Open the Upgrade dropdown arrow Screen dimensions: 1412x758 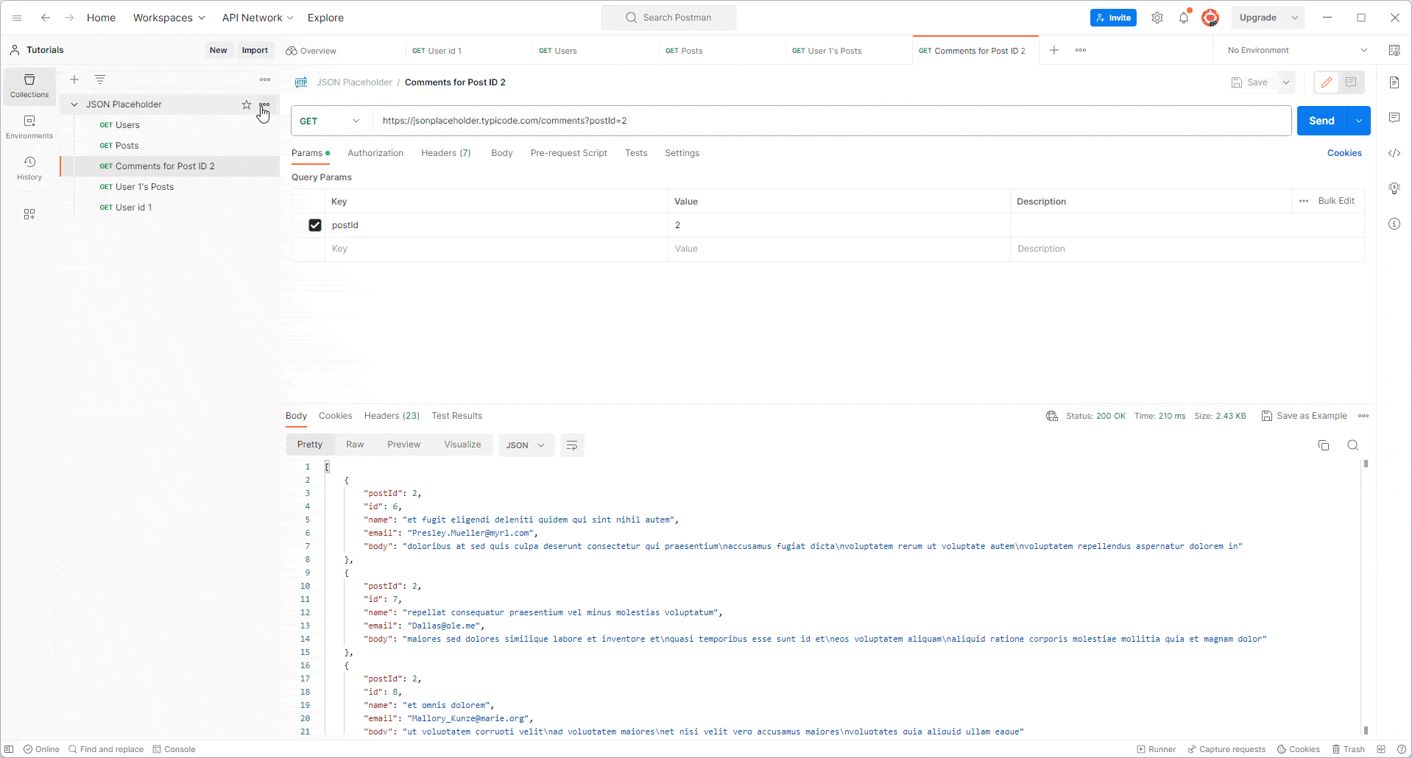(1295, 18)
